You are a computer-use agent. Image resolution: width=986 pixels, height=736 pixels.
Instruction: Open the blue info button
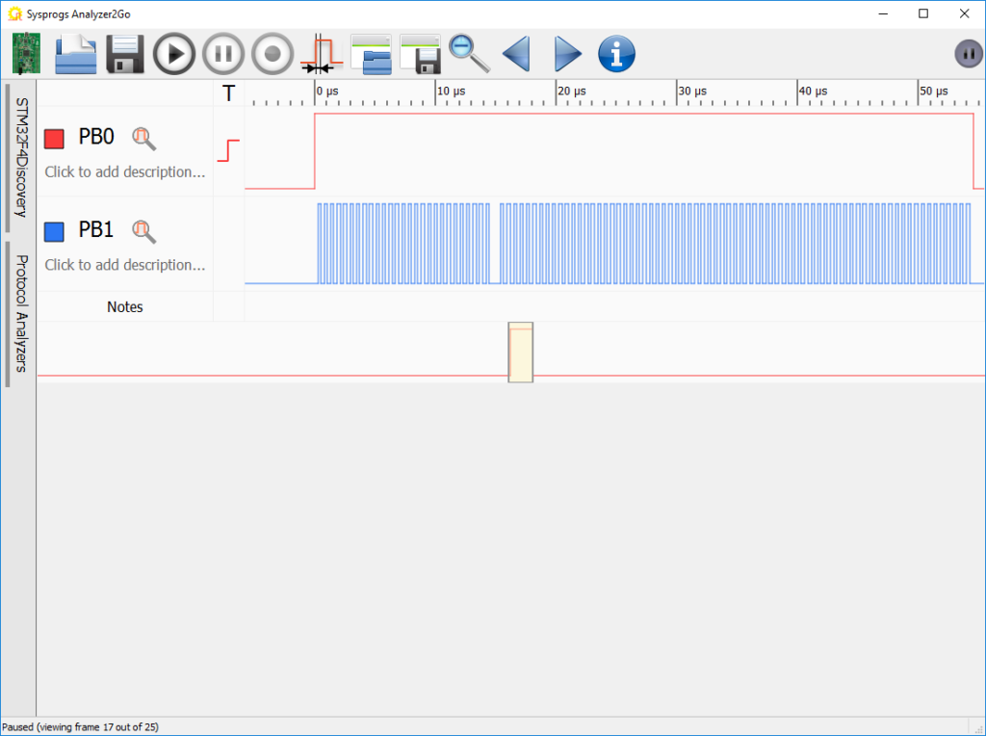pos(616,54)
